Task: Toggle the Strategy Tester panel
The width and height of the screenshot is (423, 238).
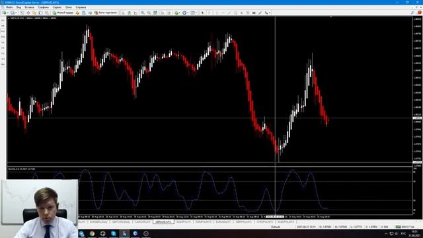Action: point(47,13)
